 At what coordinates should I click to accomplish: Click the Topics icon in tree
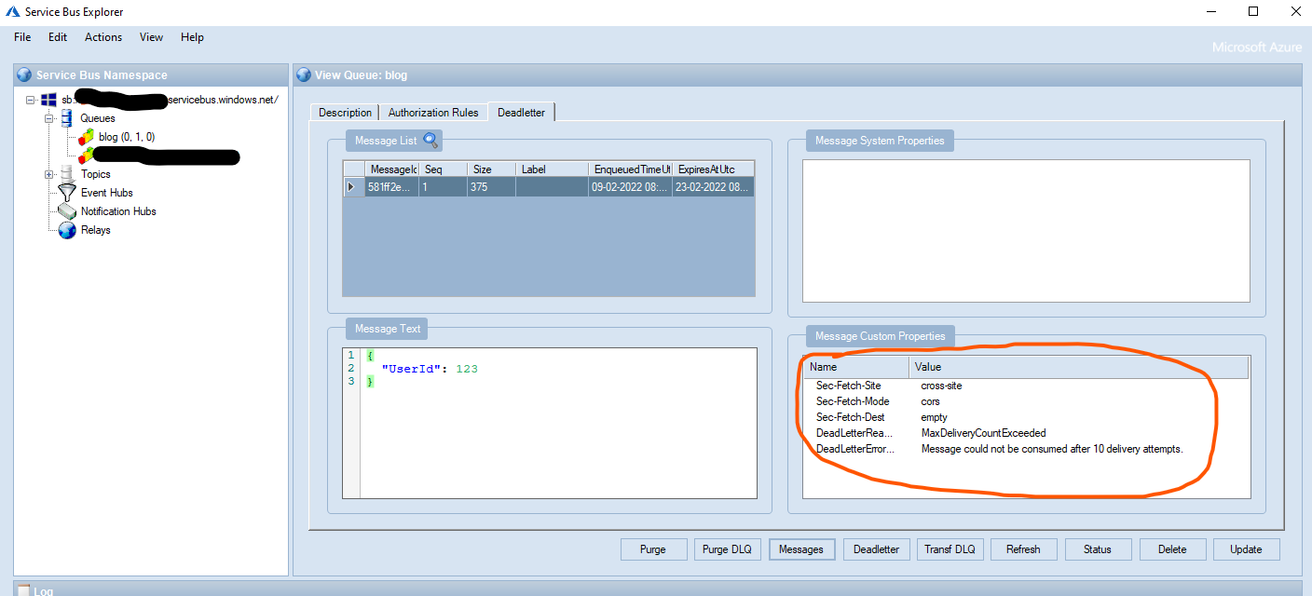tap(66, 174)
